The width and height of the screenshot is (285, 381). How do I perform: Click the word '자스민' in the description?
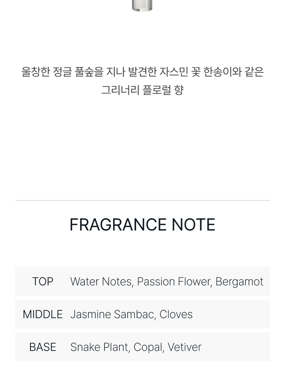tap(174, 72)
